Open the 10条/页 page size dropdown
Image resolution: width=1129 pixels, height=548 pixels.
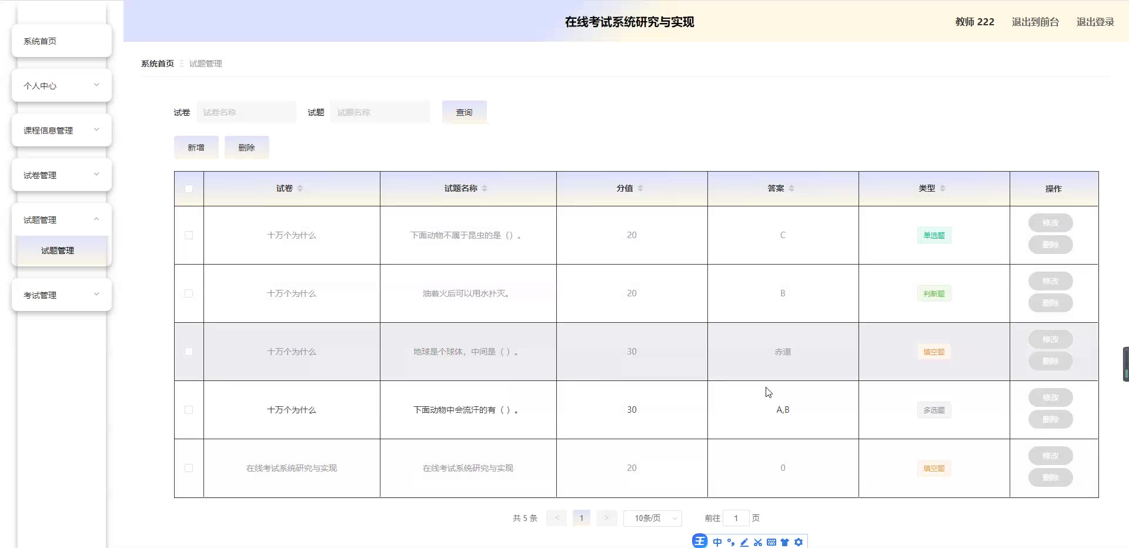(x=652, y=518)
